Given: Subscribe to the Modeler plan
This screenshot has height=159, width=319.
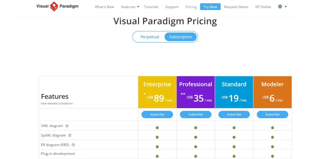Looking at the screenshot, I should tap(272, 114).
